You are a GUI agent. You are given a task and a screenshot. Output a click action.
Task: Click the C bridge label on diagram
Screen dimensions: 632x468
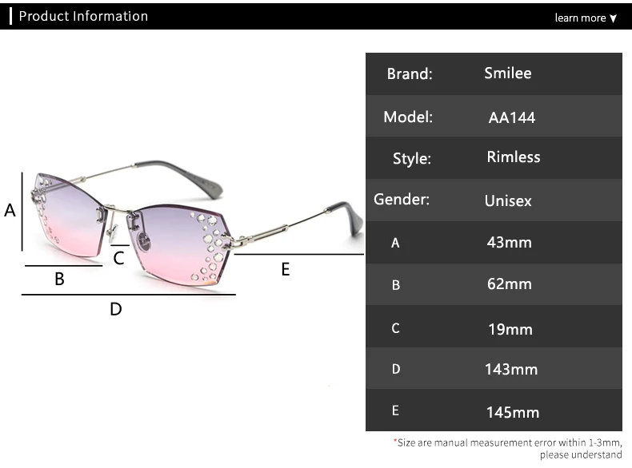(118, 258)
